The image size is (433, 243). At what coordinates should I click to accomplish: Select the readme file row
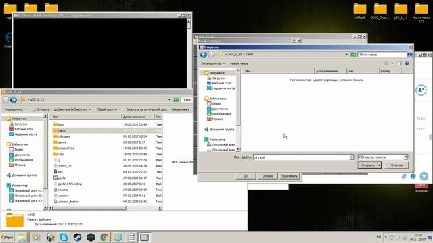click(x=107, y=190)
